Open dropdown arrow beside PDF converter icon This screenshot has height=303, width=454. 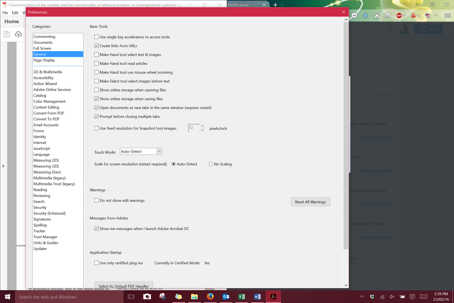coord(436,16)
